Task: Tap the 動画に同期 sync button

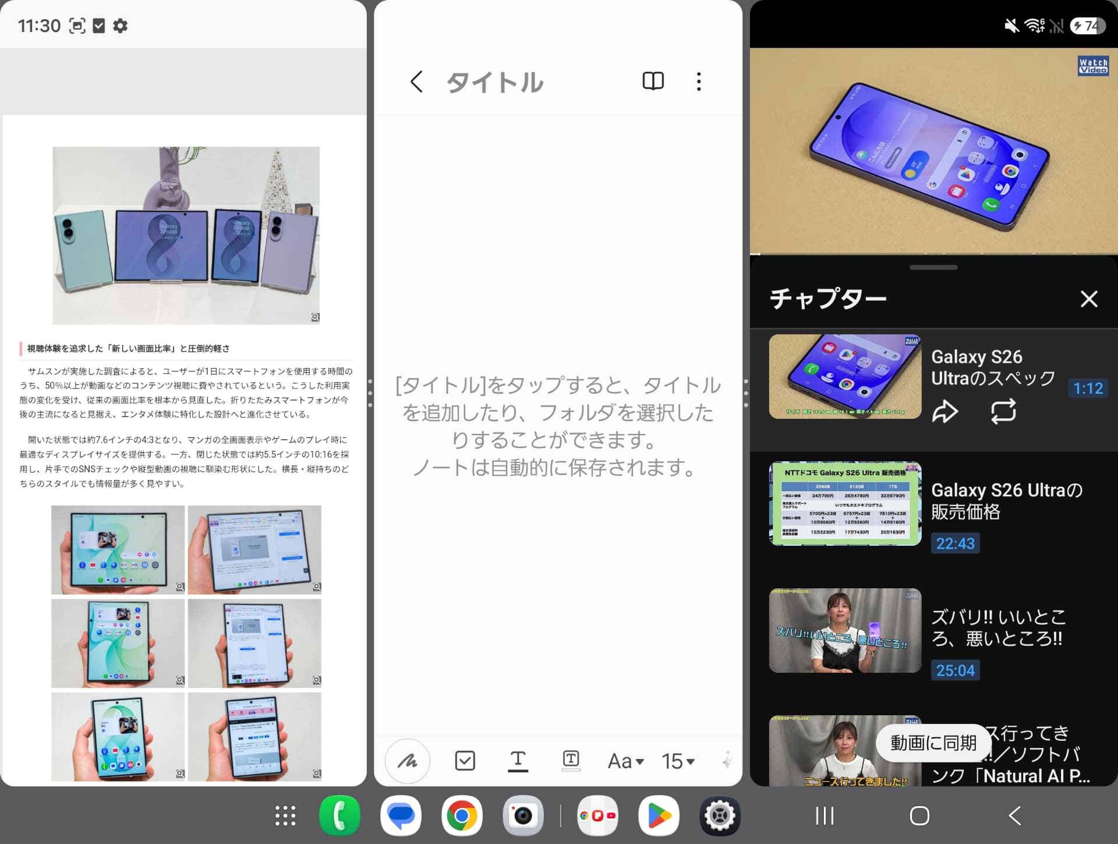Action: [x=933, y=743]
